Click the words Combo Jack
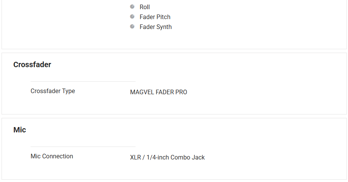 coord(188,157)
